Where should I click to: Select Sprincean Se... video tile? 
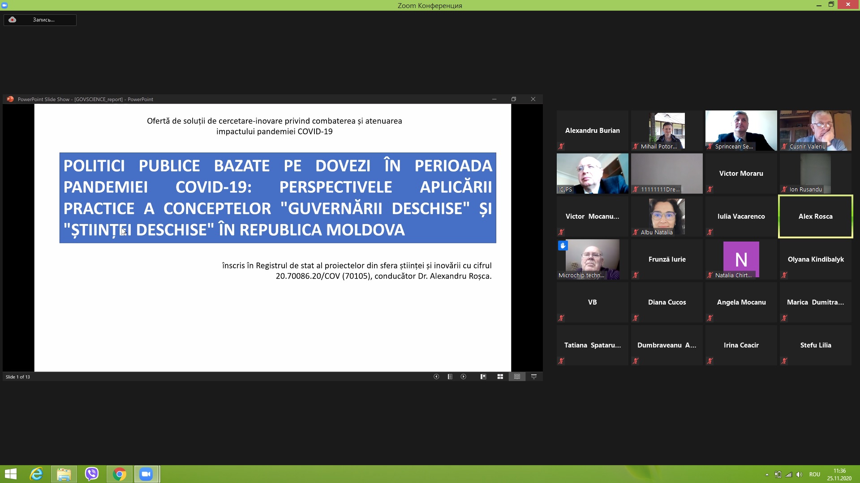tap(741, 131)
